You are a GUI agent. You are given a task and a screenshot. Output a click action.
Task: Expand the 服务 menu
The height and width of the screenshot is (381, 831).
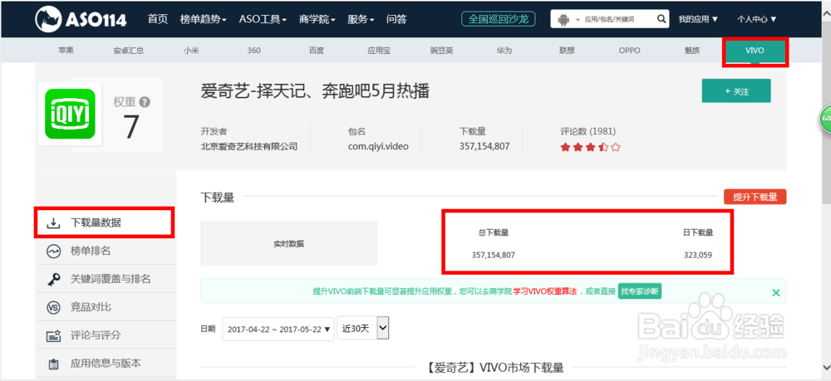[361, 20]
